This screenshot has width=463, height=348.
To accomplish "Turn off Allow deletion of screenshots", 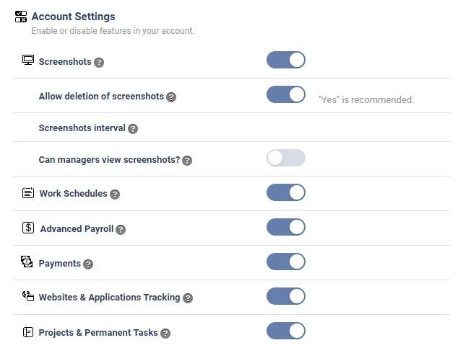I will tap(286, 94).
